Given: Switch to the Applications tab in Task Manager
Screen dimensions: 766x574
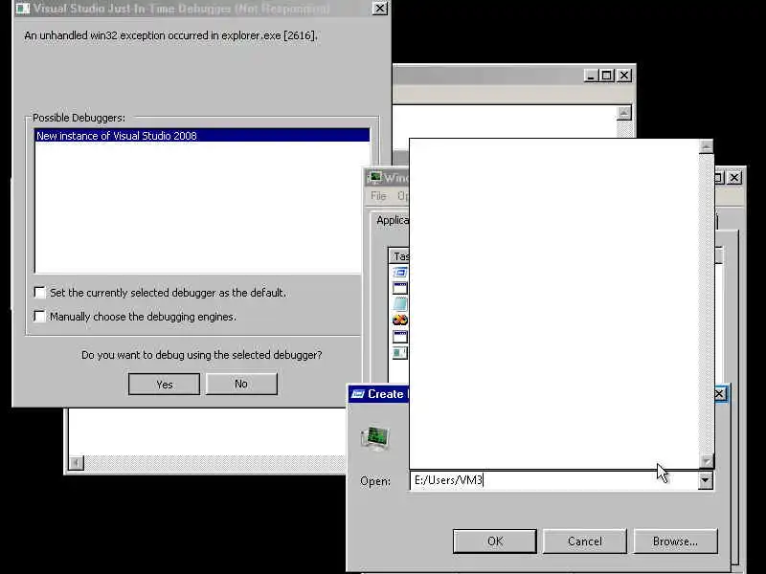Looking at the screenshot, I should 393,221.
